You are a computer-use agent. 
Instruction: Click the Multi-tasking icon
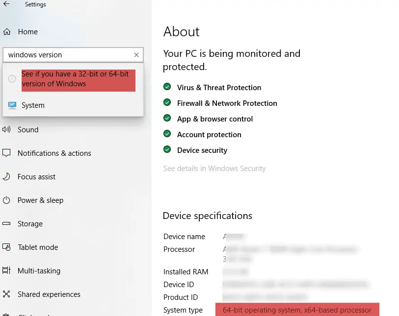coord(6,271)
